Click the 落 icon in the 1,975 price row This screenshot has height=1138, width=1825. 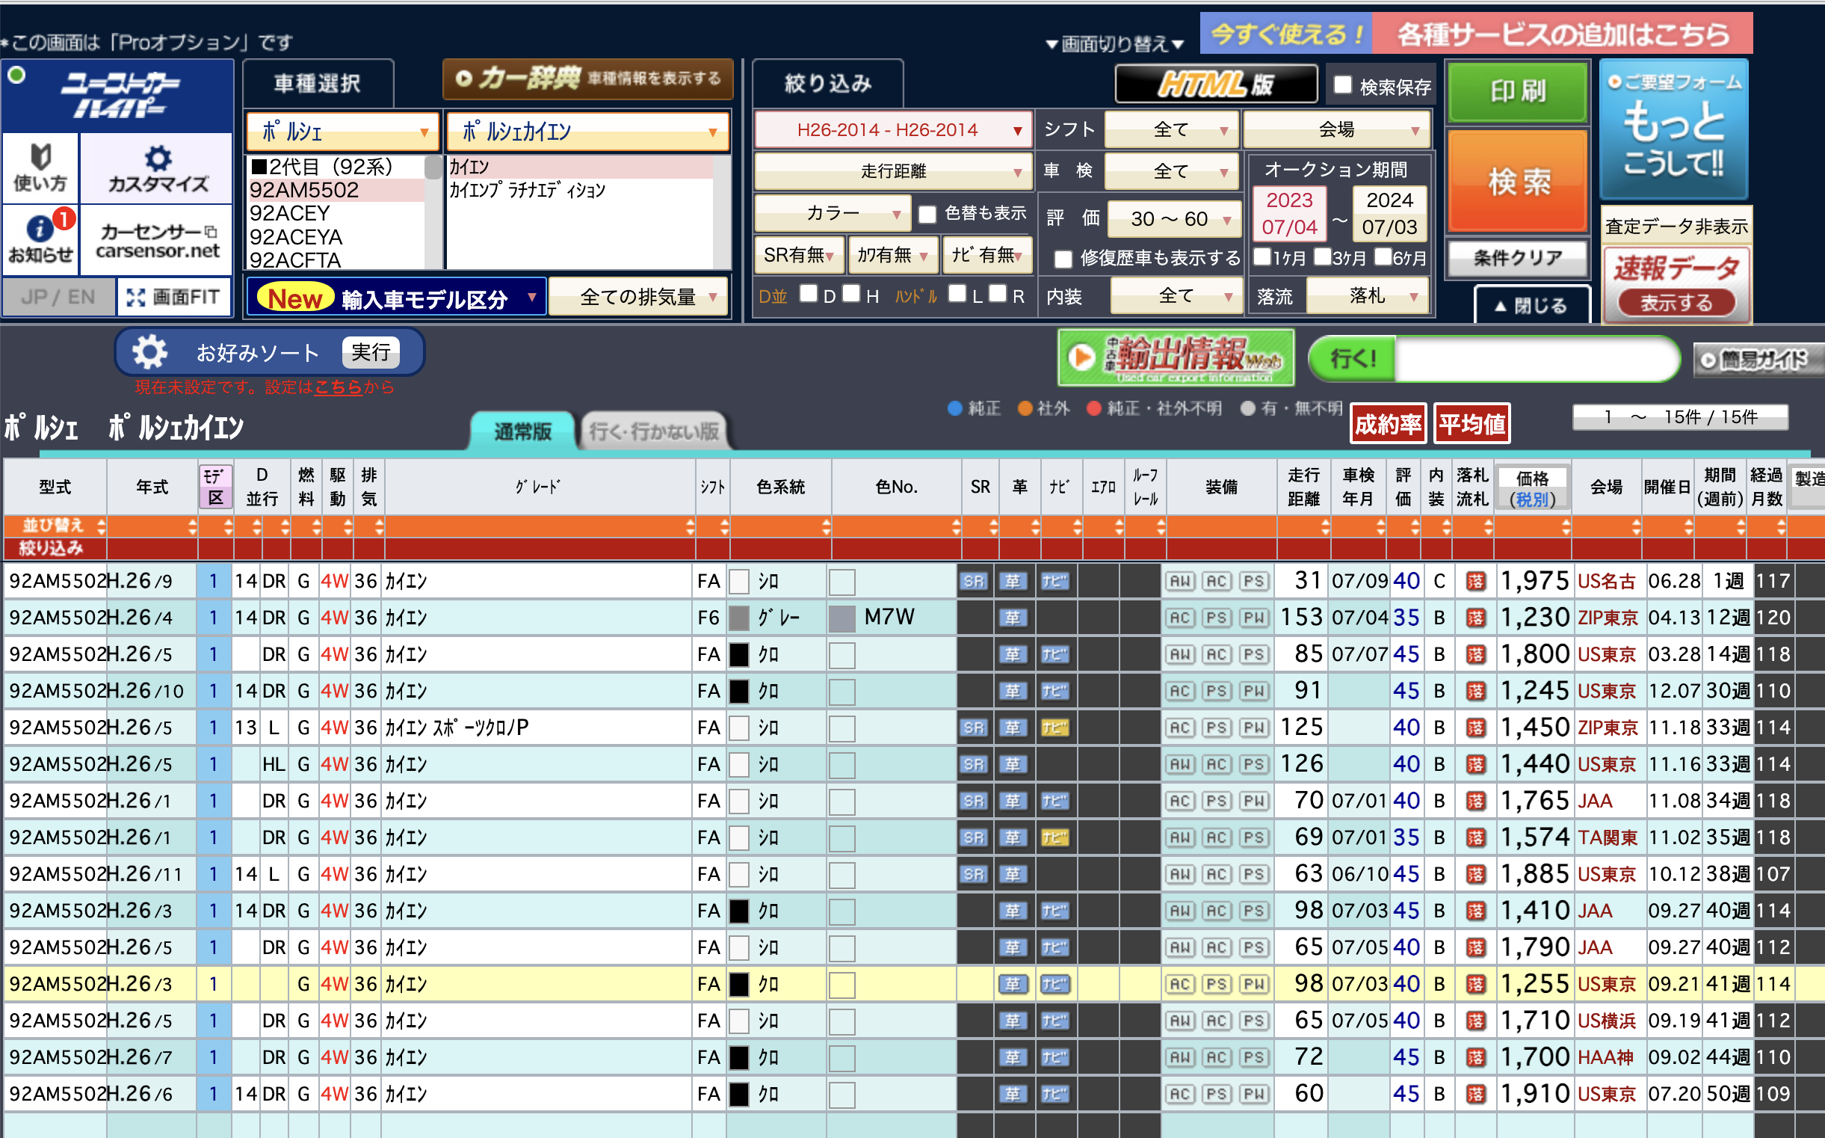coord(1475,581)
